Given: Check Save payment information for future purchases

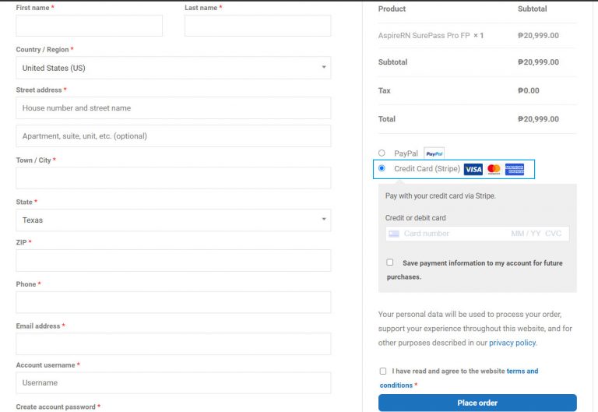Looking at the screenshot, I should click(390, 262).
